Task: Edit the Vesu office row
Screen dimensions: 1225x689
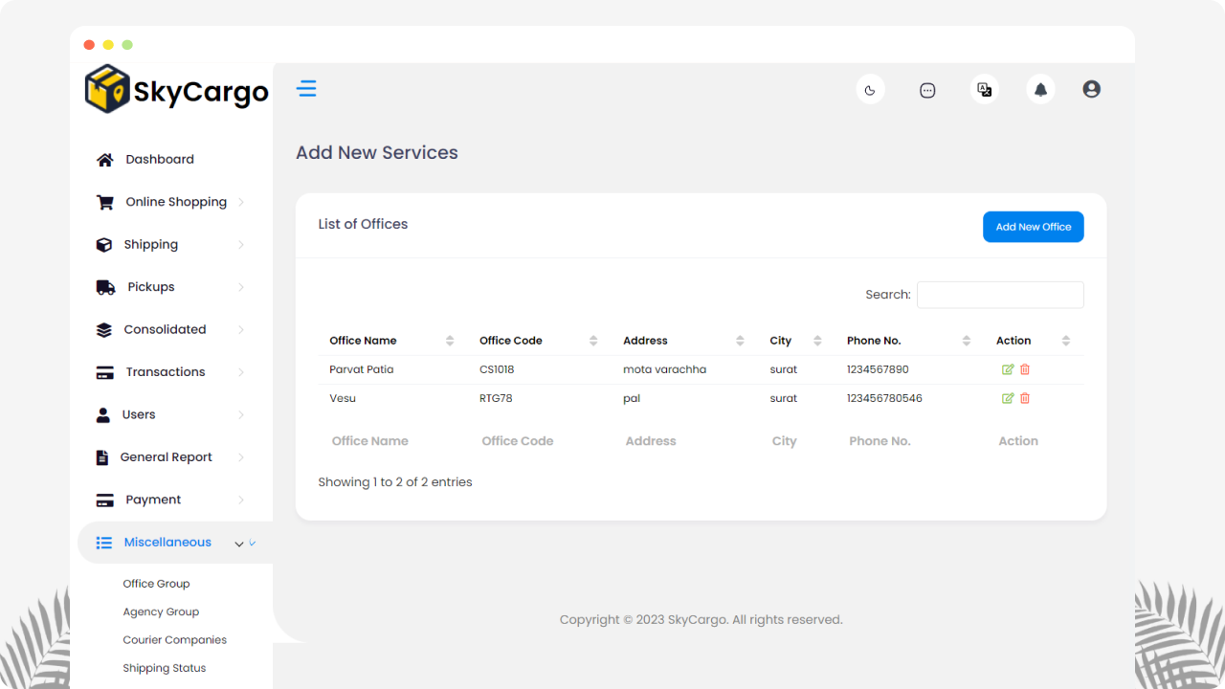Action: (1008, 398)
